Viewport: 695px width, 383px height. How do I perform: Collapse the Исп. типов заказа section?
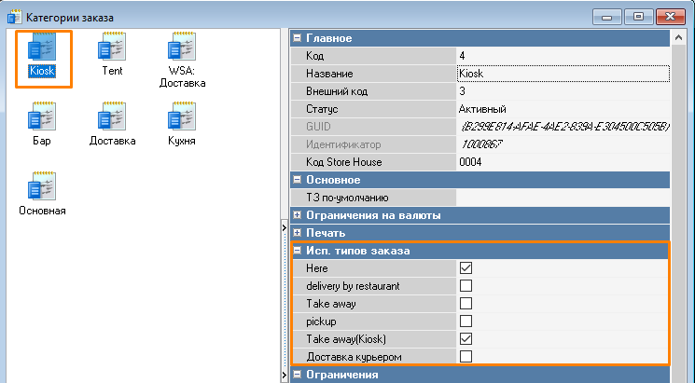click(x=298, y=251)
